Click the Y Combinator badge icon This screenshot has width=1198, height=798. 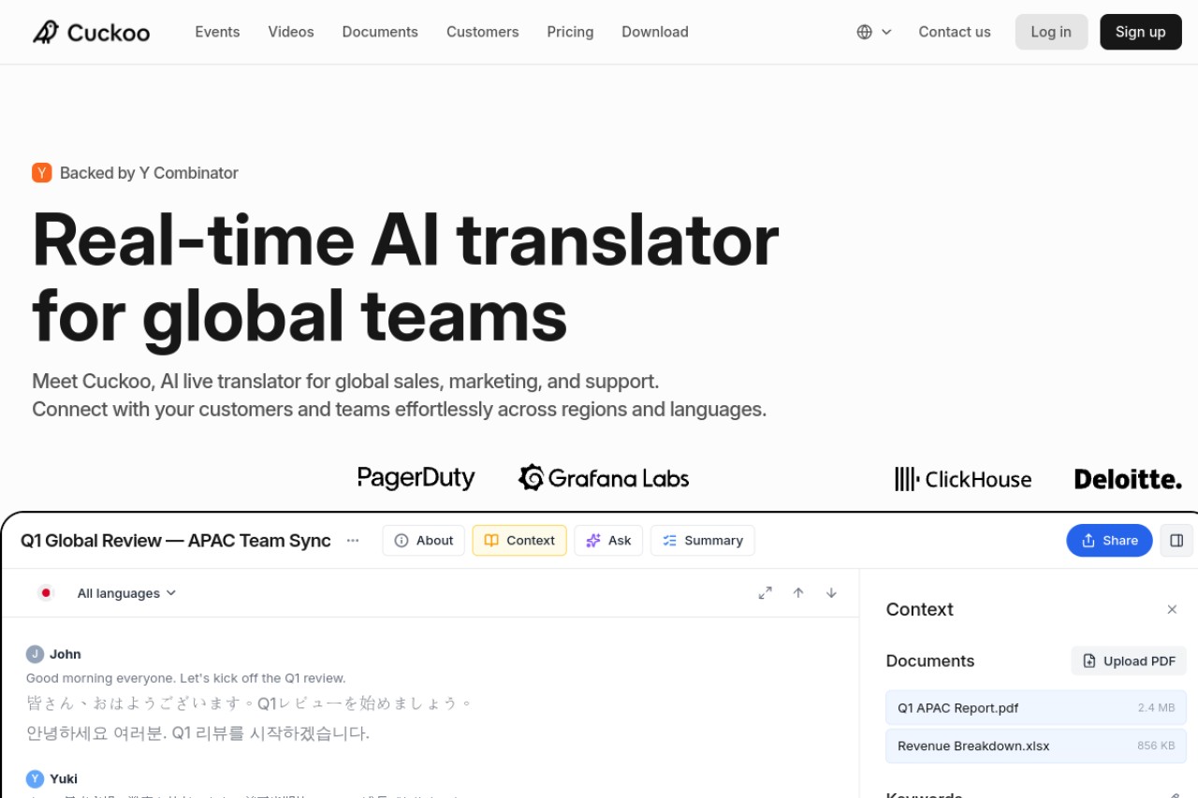click(42, 172)
